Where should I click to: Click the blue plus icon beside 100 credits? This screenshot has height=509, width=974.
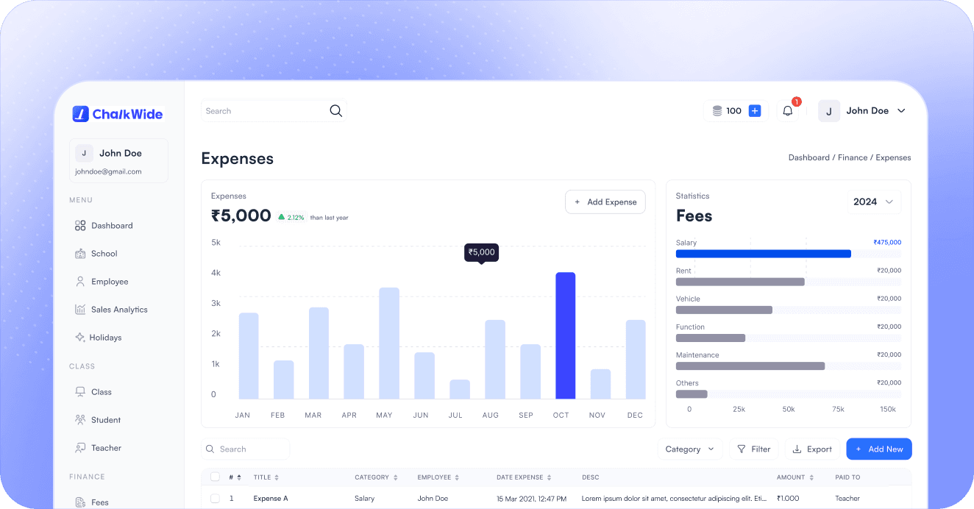[x=754, y=111]
